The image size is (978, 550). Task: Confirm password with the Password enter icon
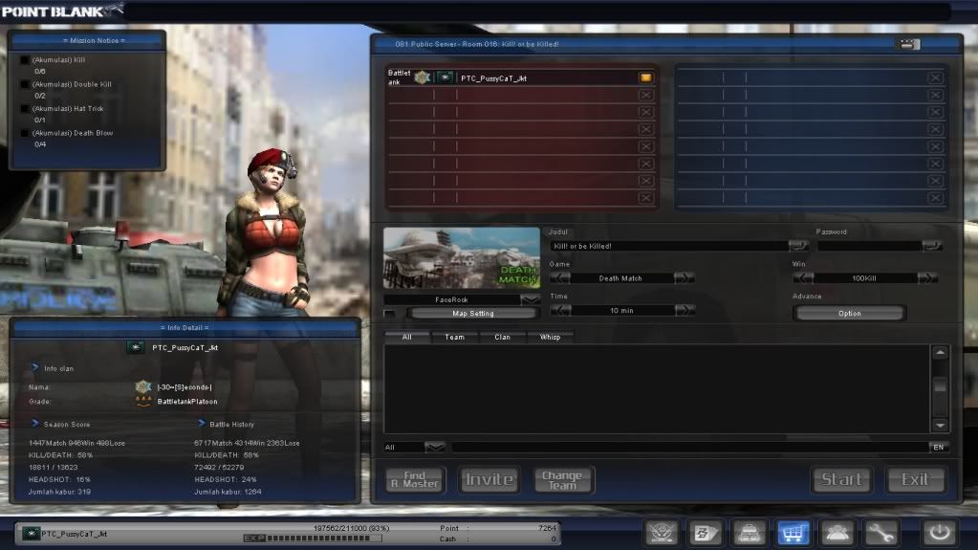[x=932, y=246]
